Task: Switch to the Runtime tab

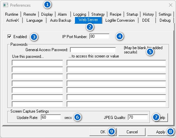Action: (12, 14)
